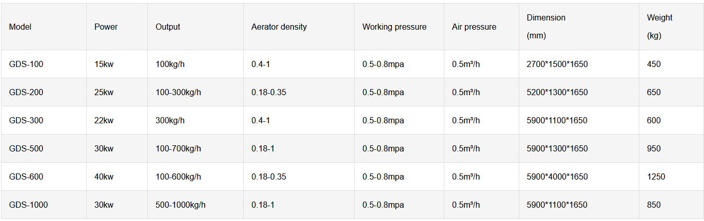
Task: Click the Weight (kg) column header
Action: (659, 27)
